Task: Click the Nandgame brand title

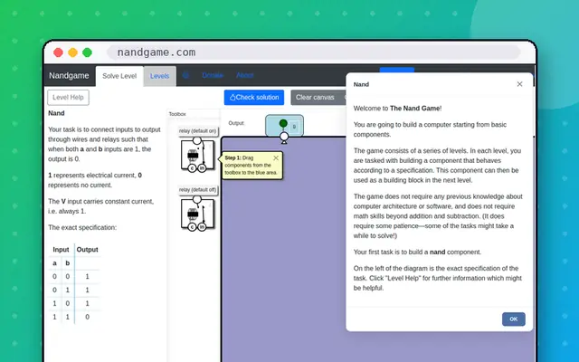Action: coord(69,76)
